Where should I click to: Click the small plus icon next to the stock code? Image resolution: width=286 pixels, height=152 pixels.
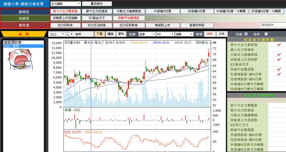[x=71, y=34]
